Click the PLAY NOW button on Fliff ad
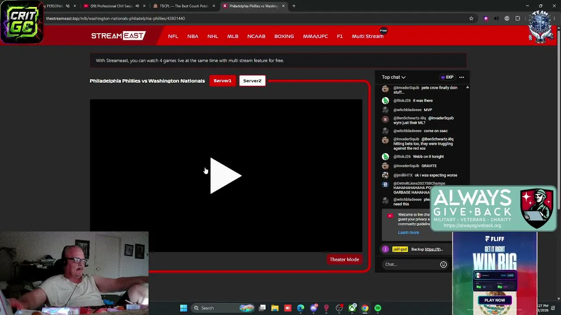This screenshot has width=561, height=315. pyautogui.click(x=495, y=300)
